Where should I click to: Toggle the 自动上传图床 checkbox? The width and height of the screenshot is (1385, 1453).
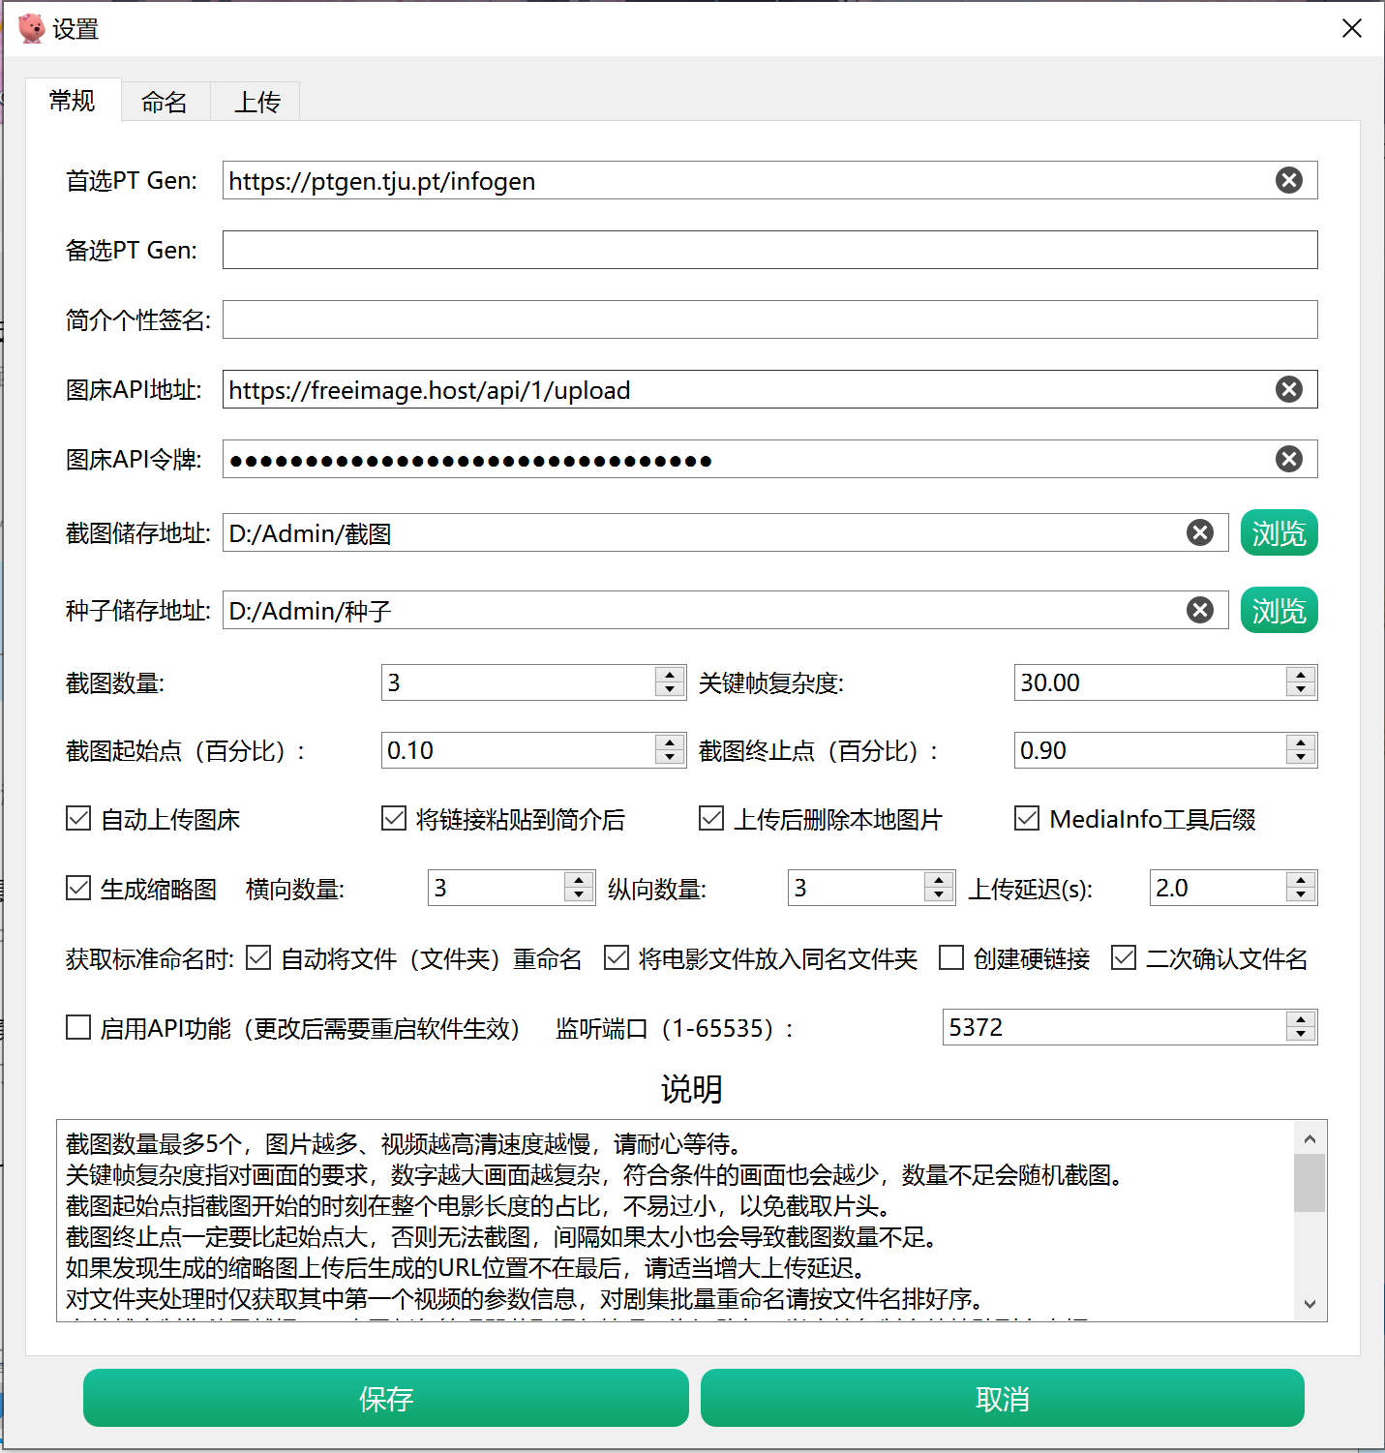pos(78,819)
